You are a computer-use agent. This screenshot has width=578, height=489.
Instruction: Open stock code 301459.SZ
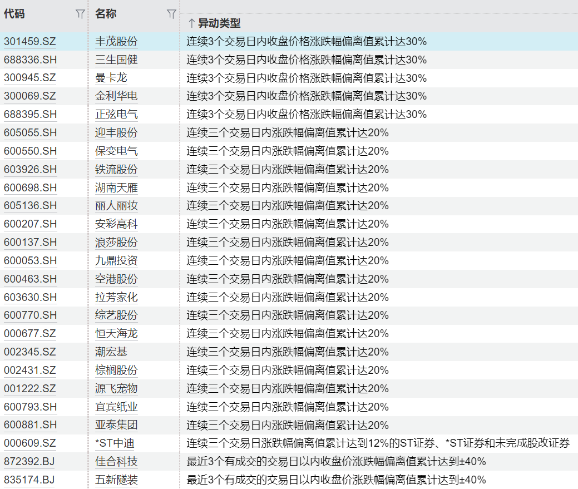30,41
